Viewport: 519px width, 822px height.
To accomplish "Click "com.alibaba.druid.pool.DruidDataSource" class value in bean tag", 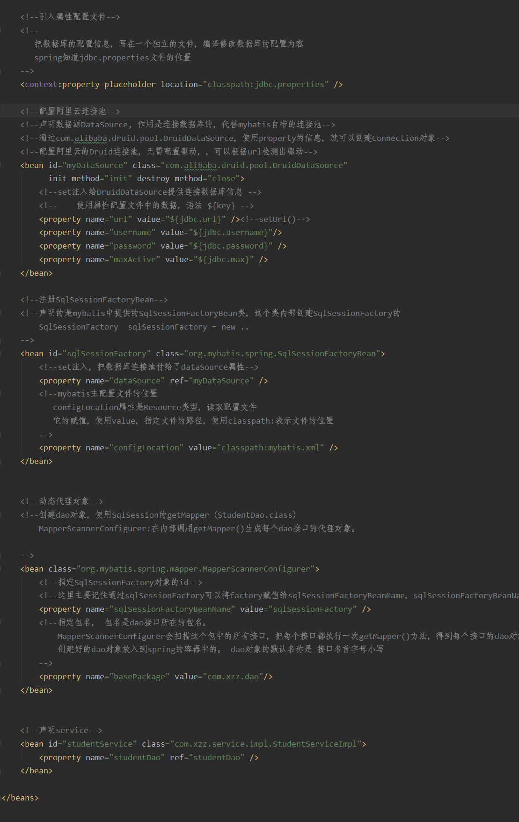I will coord(254,165).
